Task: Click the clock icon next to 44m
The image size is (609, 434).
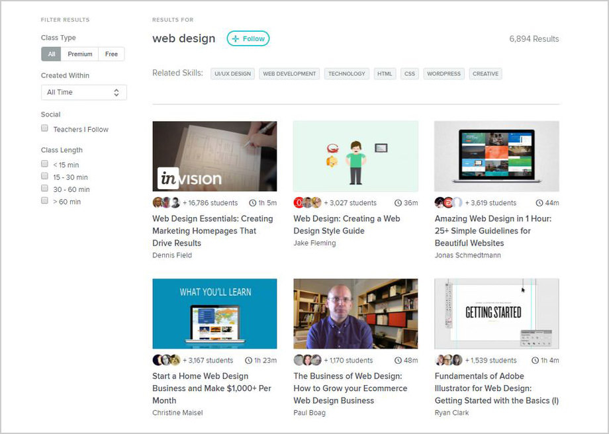Action: 539,203
